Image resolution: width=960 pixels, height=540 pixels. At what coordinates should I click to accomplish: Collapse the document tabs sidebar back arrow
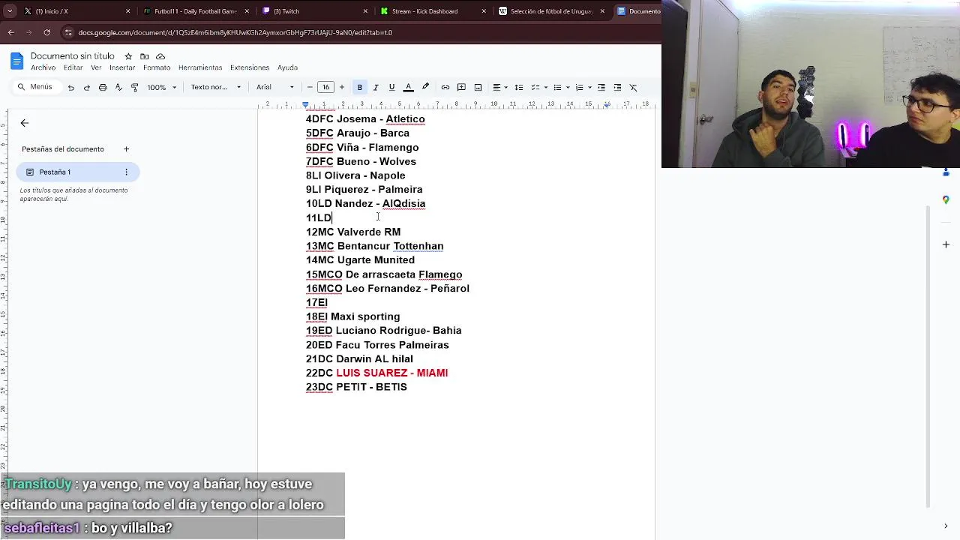pos(25,123)
